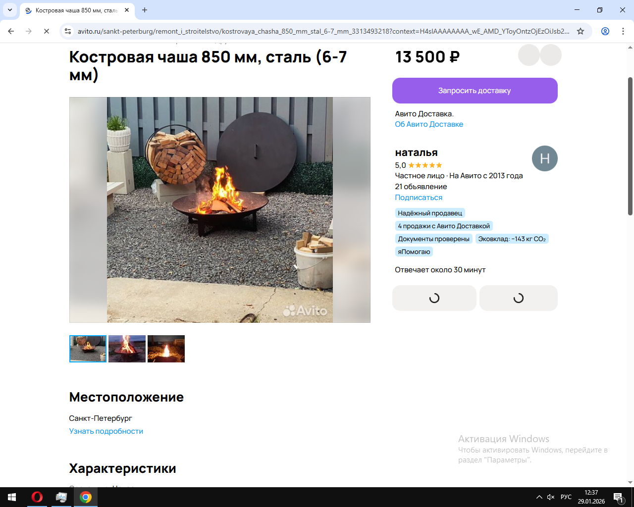Click seller avatar with letter Н
Image resolution: width=634 pixels, height=507 pixels.
pos(545,158)
